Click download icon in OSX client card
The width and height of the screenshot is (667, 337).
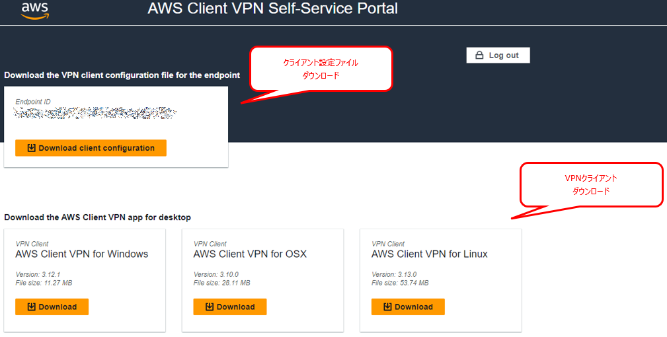tap(210, 307)
